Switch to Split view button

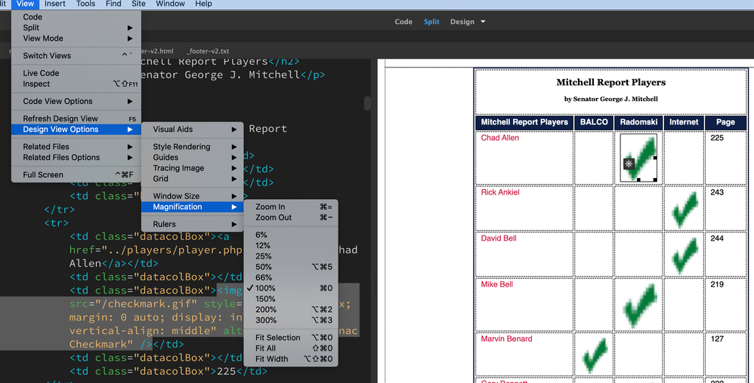point(431,22)
